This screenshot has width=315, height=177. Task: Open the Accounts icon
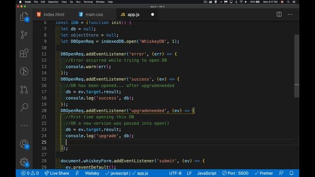point(24,144)
